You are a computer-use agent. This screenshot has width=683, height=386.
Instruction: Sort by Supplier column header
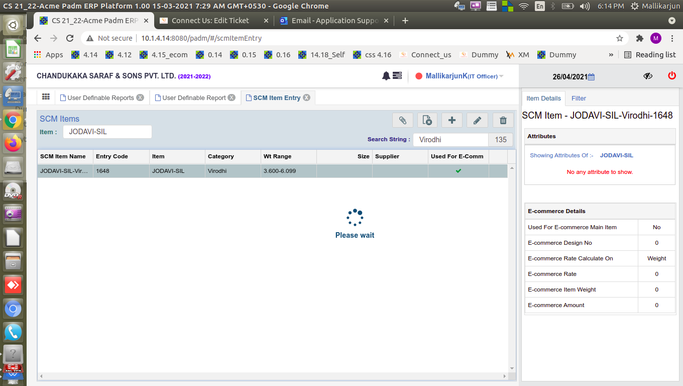[x=400, y=156]
